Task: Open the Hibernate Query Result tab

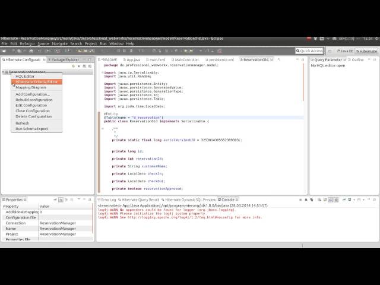Action: (x=138, y=199)
